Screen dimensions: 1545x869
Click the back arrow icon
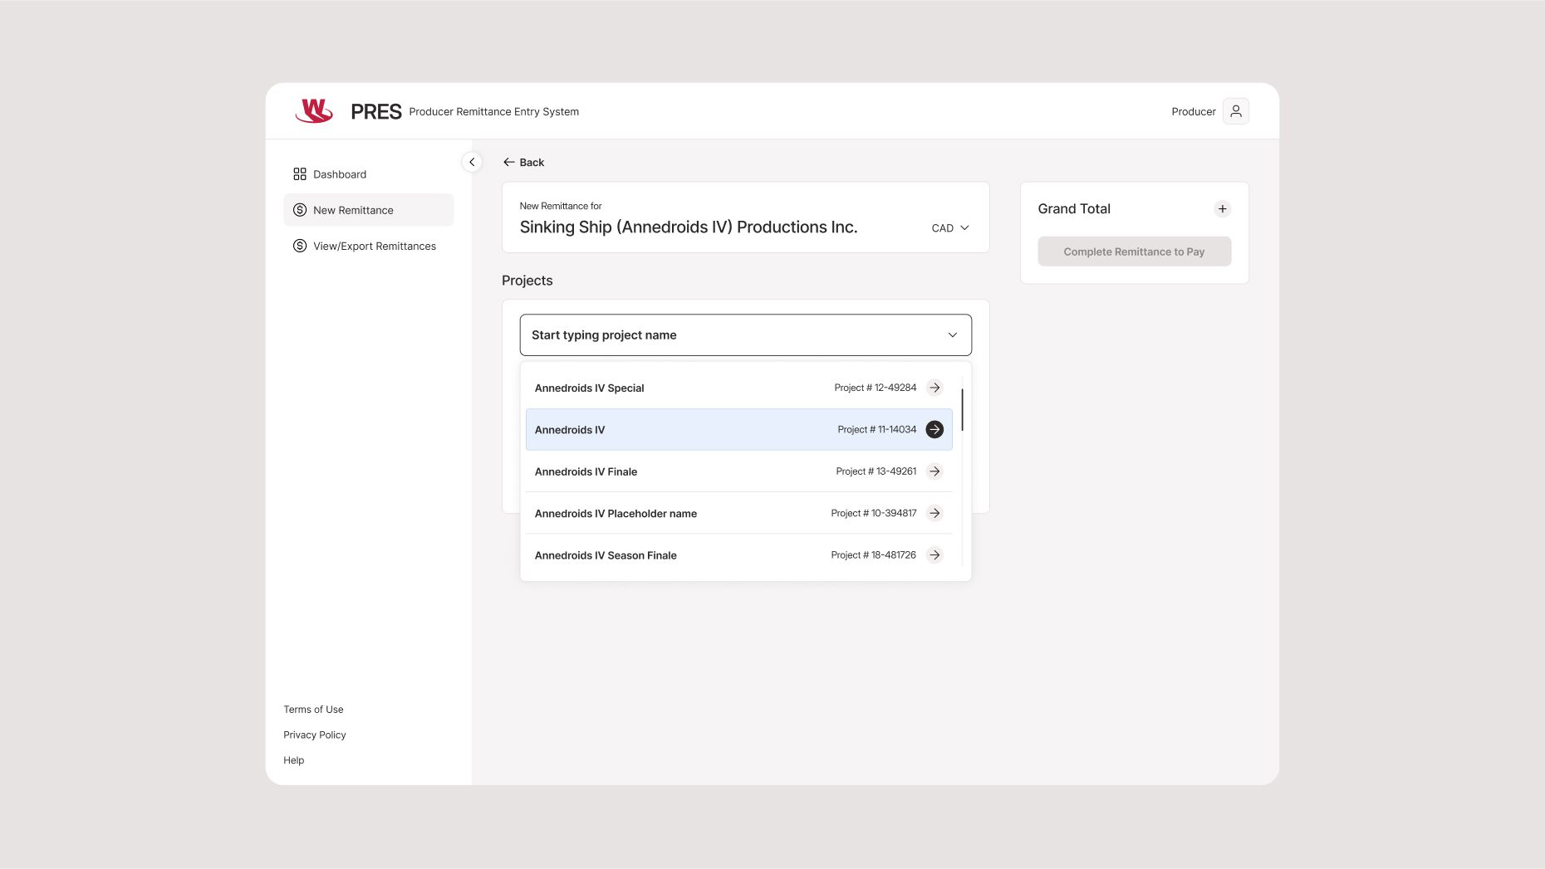tap(509, 163)
